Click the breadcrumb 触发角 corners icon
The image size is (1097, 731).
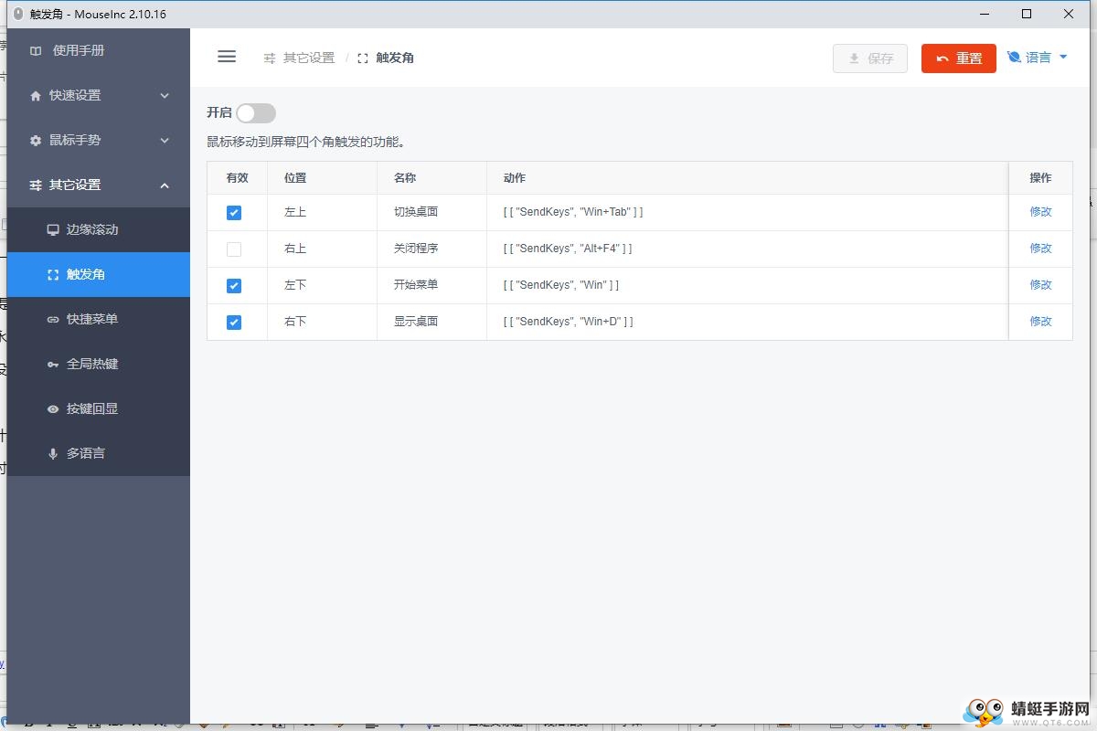tap(363, 58)
